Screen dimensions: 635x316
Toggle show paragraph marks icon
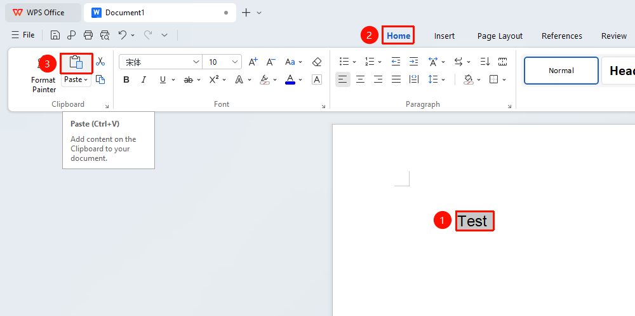click(502, 62)
